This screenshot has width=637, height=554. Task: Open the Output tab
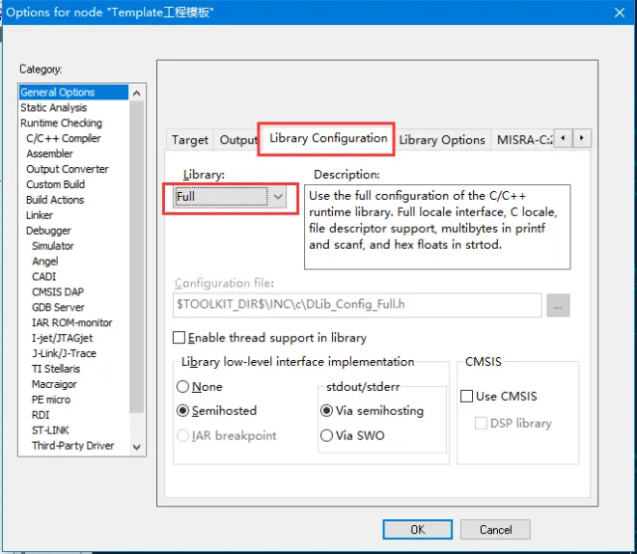238,140
